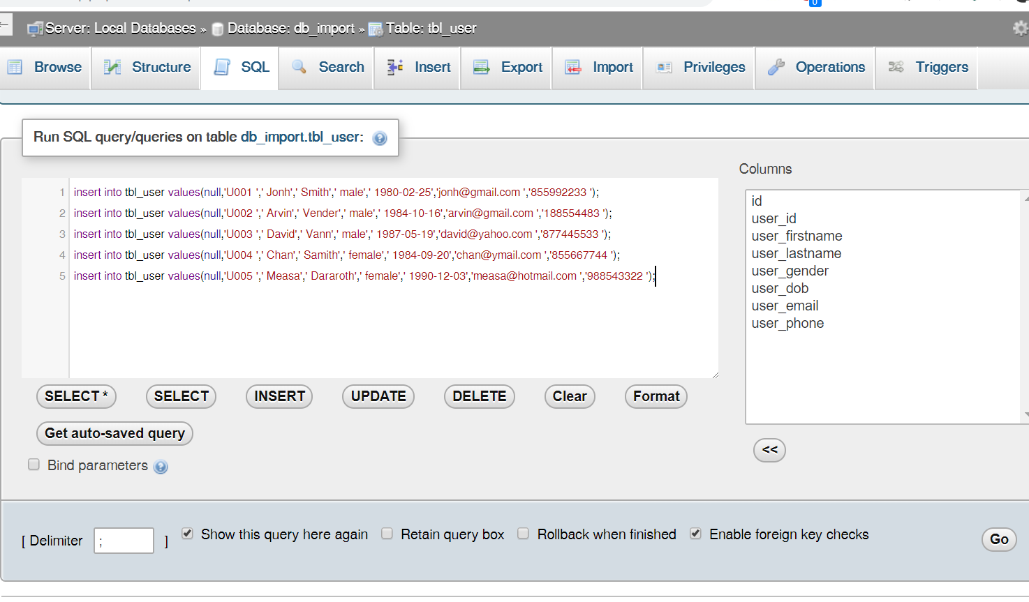The image size is (1029, 602).
Task: Select user_firstname column
Action: [797, 236]
